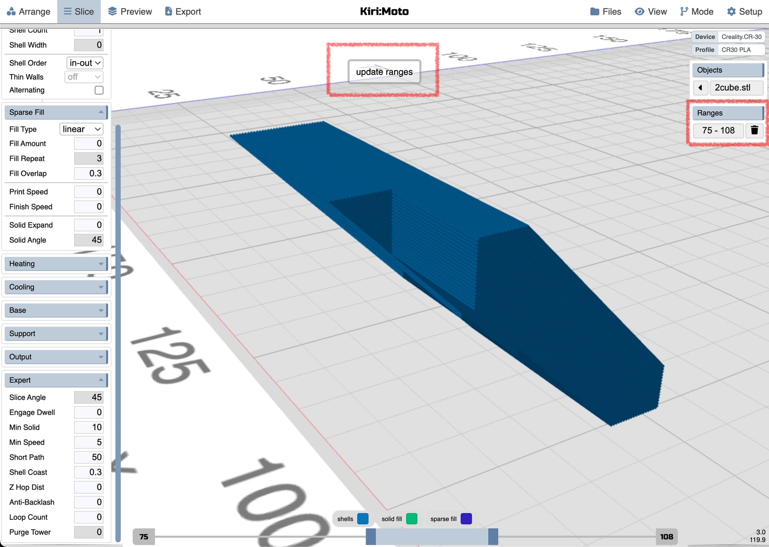Viewport: 769px width, 547px height.
Task: Click the layer slider maximum value 108
Action: pyautogui.click(x=666, y=537)
